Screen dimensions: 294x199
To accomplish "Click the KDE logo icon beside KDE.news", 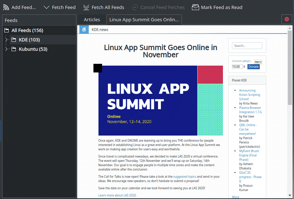I will 84,30.
